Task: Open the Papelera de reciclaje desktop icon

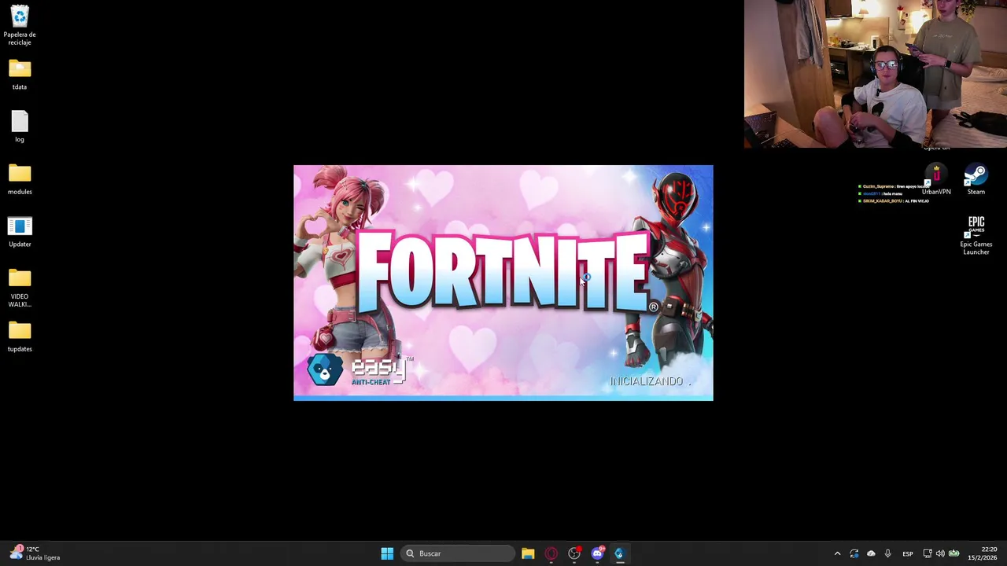Action: click(20, 25)
